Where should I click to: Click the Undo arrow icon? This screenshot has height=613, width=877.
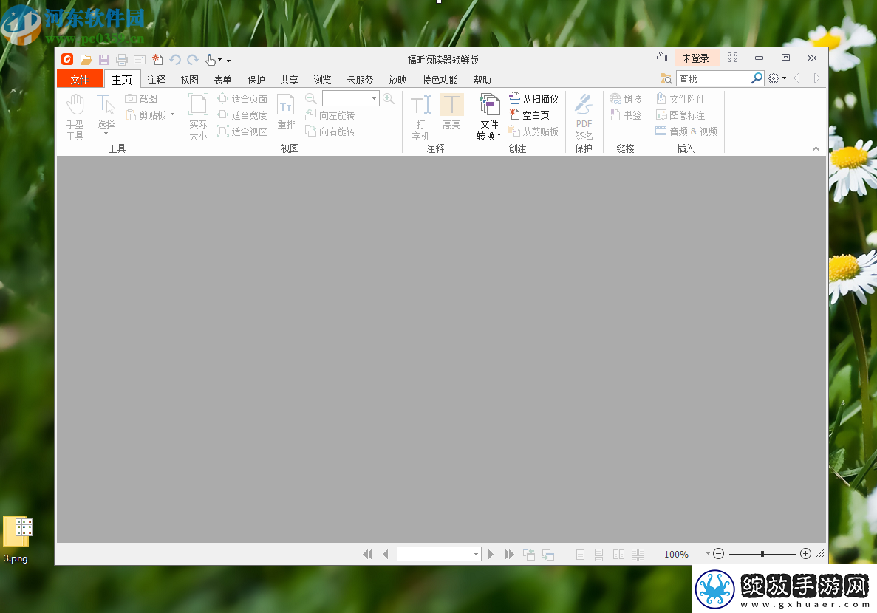[x=175, y=59]
